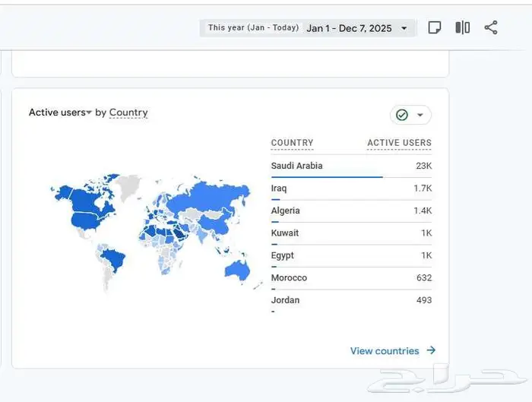The width and height of the screenshot is (532, 402).
Task: Open the View countries link
Action: [385, 351]
